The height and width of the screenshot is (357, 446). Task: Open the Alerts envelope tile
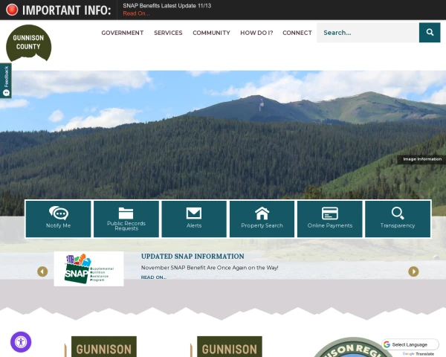point(194,219)
